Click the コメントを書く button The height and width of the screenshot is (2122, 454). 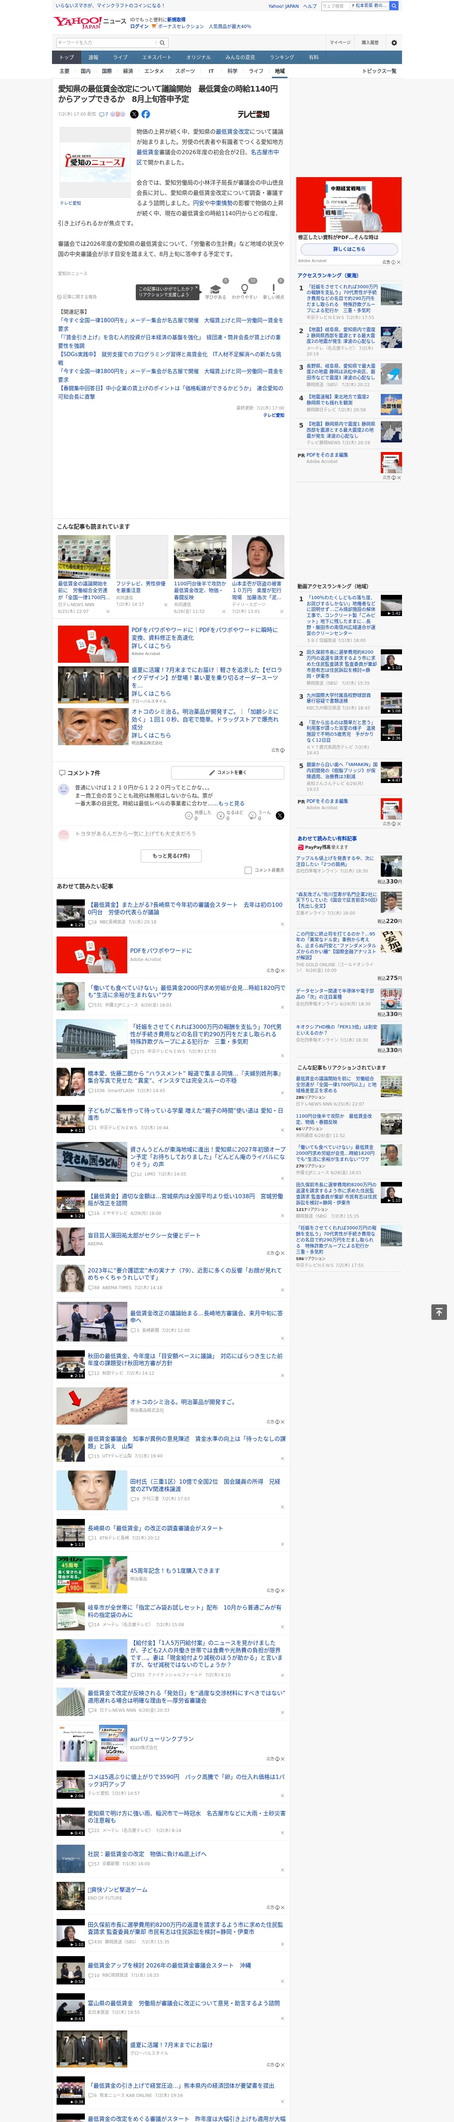coord(228,773)
